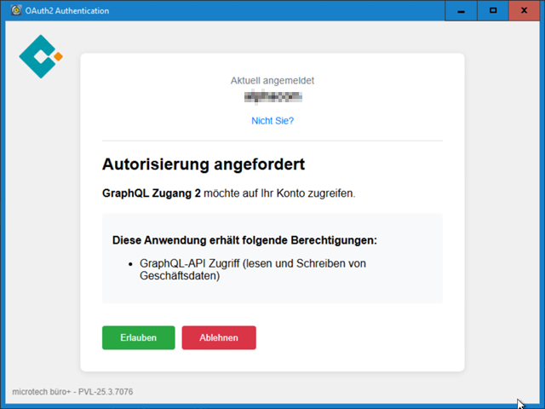Minimize the OAuth2 Authentication window
Screen dimensions: 545x409
[x=461, y=11]
